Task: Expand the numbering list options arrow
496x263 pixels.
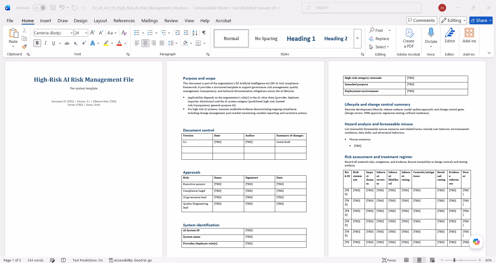Action: (156, 33)
